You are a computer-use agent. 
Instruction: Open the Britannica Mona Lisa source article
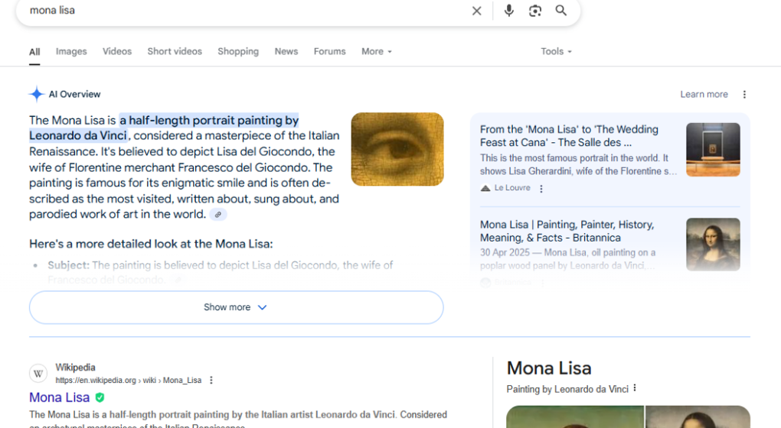(567, 231)
